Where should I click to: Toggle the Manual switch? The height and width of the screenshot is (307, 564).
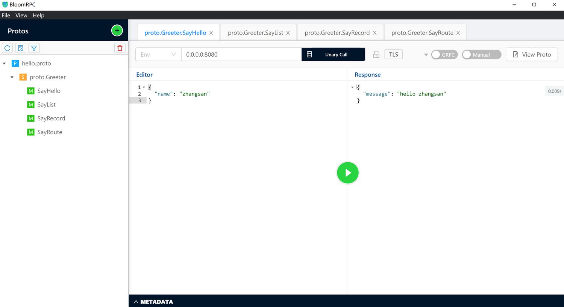[482, 54]
